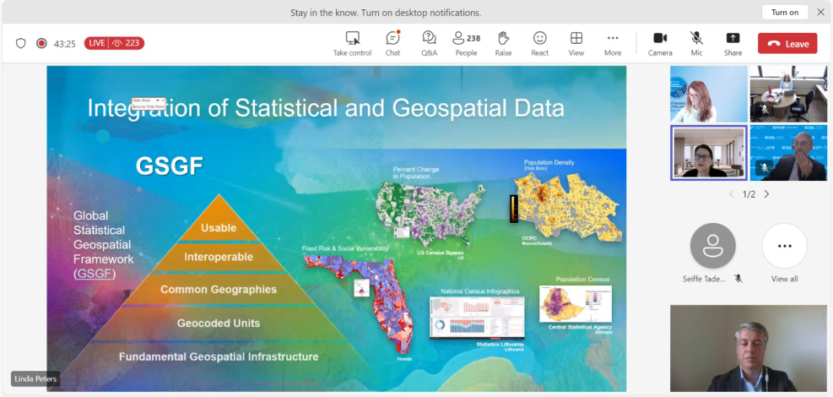Turn on desktop notifications

(x=784, y=13)
